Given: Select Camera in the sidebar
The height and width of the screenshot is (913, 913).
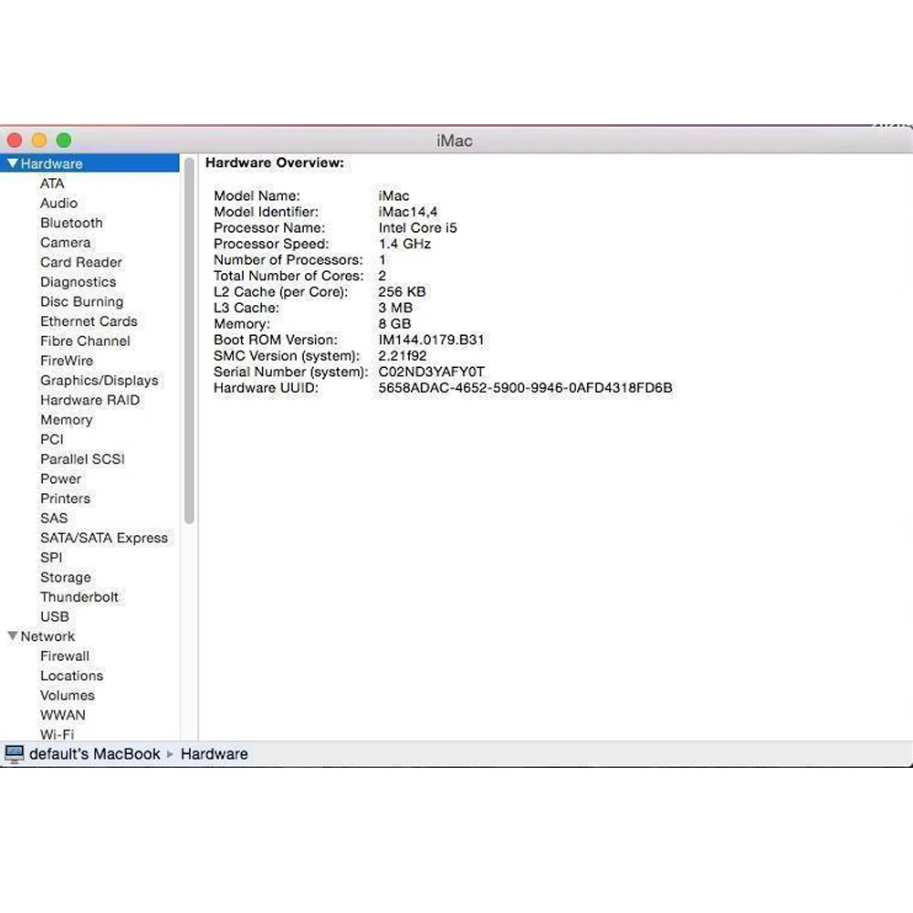Looking at the screenshot, I should pos(65,243).
